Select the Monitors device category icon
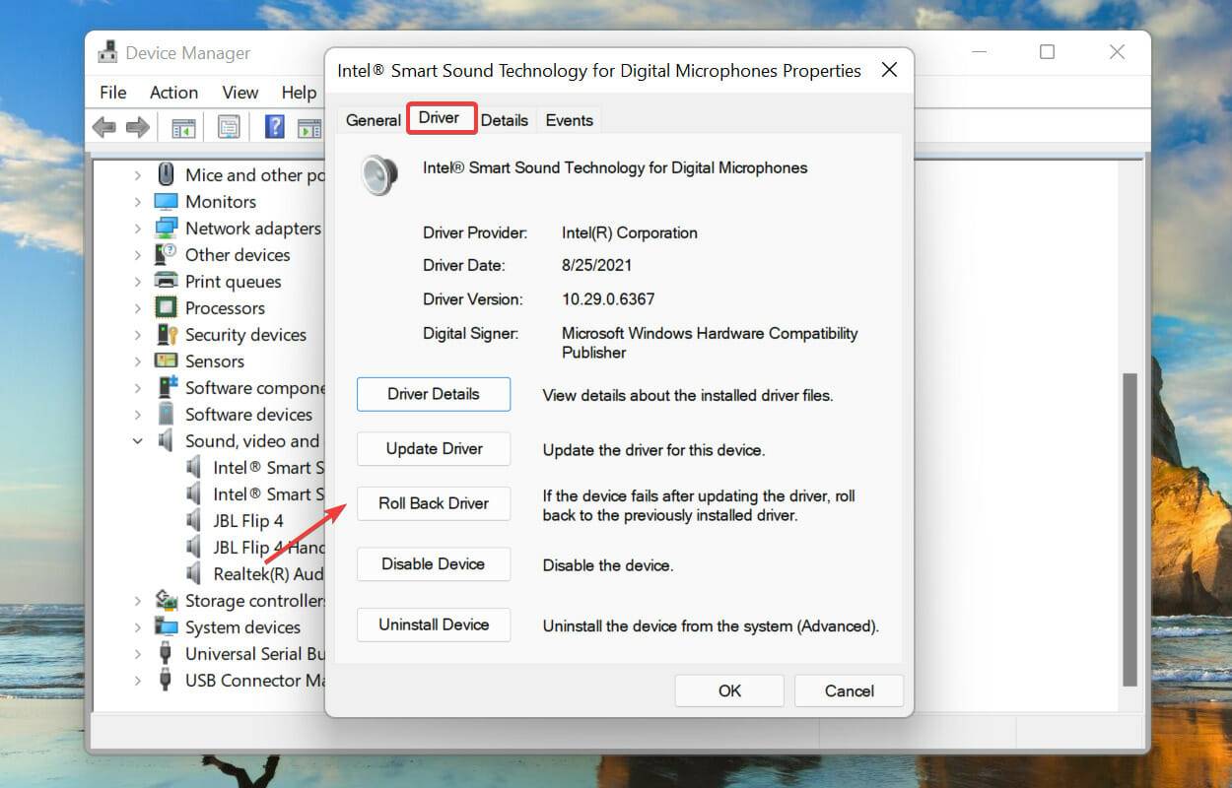 (x=166, y=201)
